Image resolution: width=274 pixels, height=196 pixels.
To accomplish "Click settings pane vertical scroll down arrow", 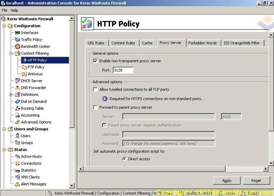I will (271, 163).
